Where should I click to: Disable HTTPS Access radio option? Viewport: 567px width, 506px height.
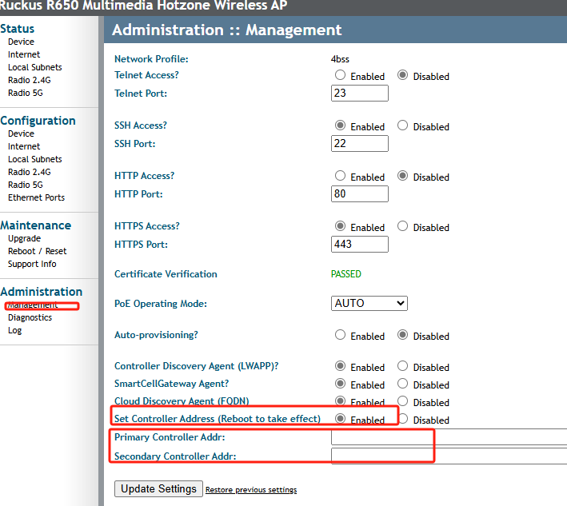coord(402,226)
